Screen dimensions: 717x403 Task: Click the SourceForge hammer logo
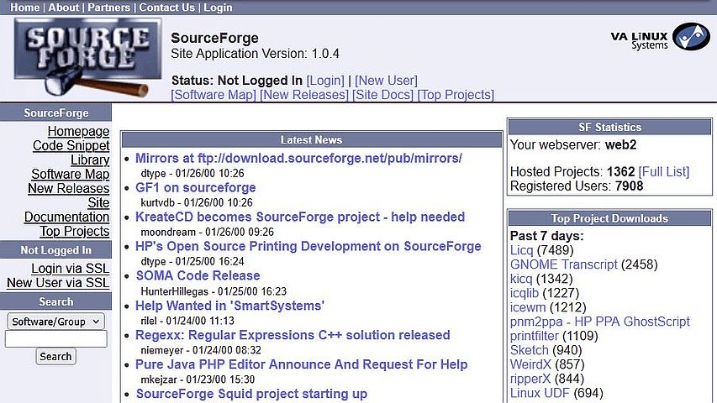click(87, 57)
